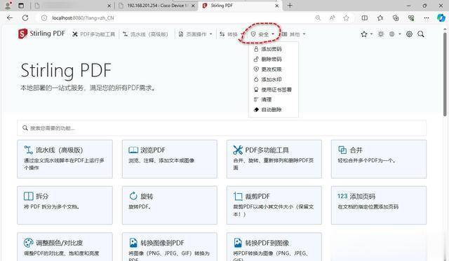This screenshot has height=261, width=449.
Task: Click the navbar search magnifier icon
Action: pos(421,34)
